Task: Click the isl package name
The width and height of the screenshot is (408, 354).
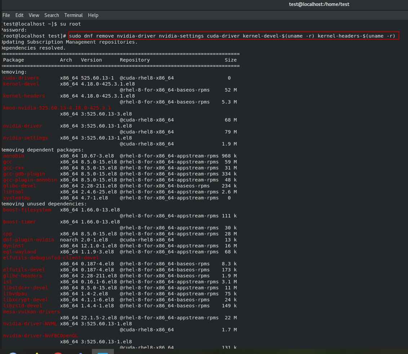Action: tap(8, 282)
